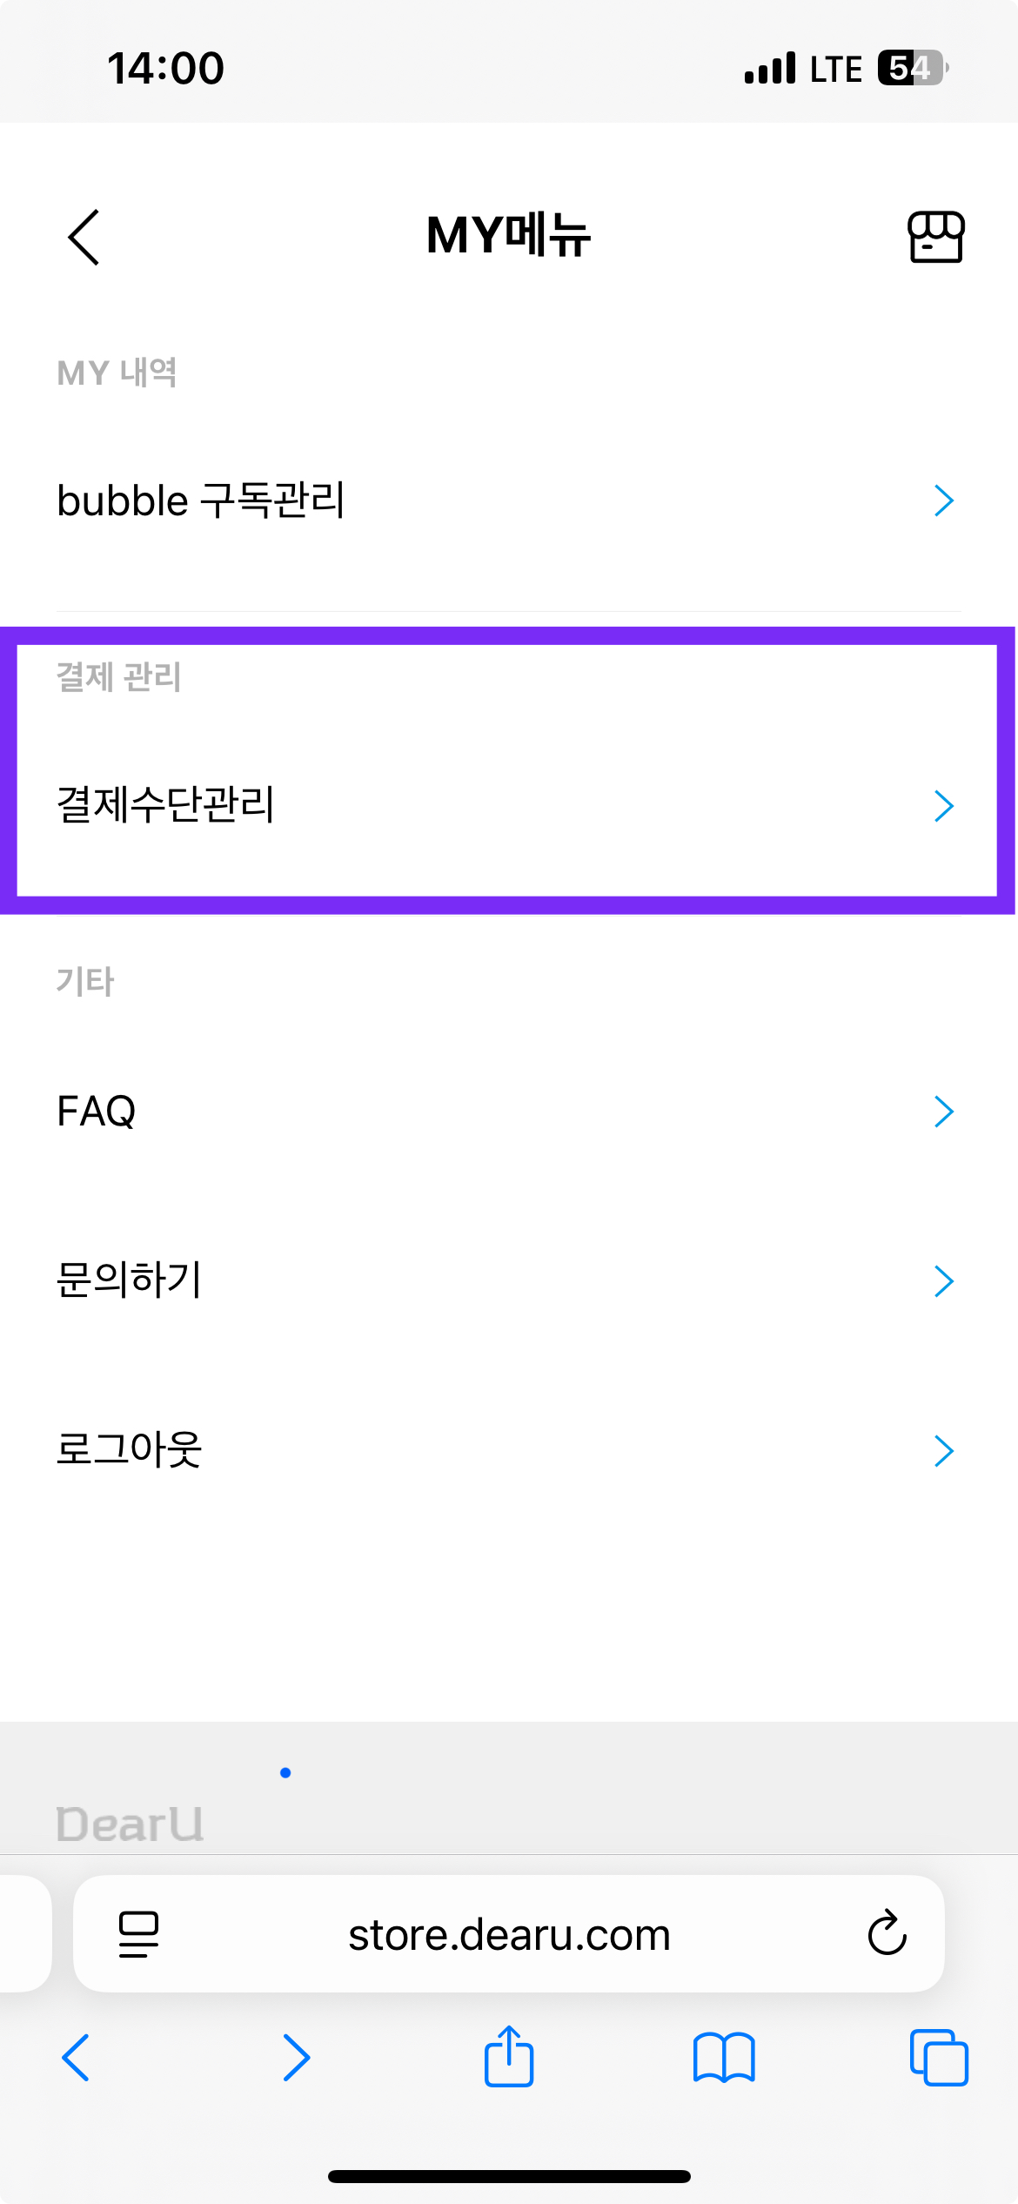Image resolution: width=1018 pixels, height=2204 pixels.
Task: Reload the page with refresh icon
Action: (x=887, y=1933)
